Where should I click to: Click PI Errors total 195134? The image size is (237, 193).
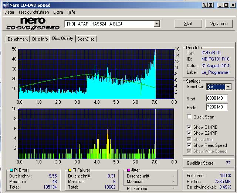coord(50,187)
